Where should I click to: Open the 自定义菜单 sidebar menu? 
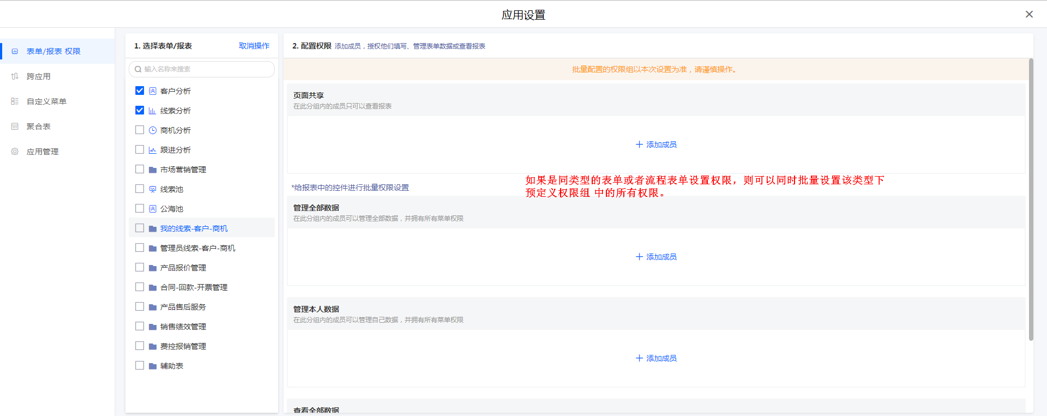pyautogui.click(x=46, y=101)
